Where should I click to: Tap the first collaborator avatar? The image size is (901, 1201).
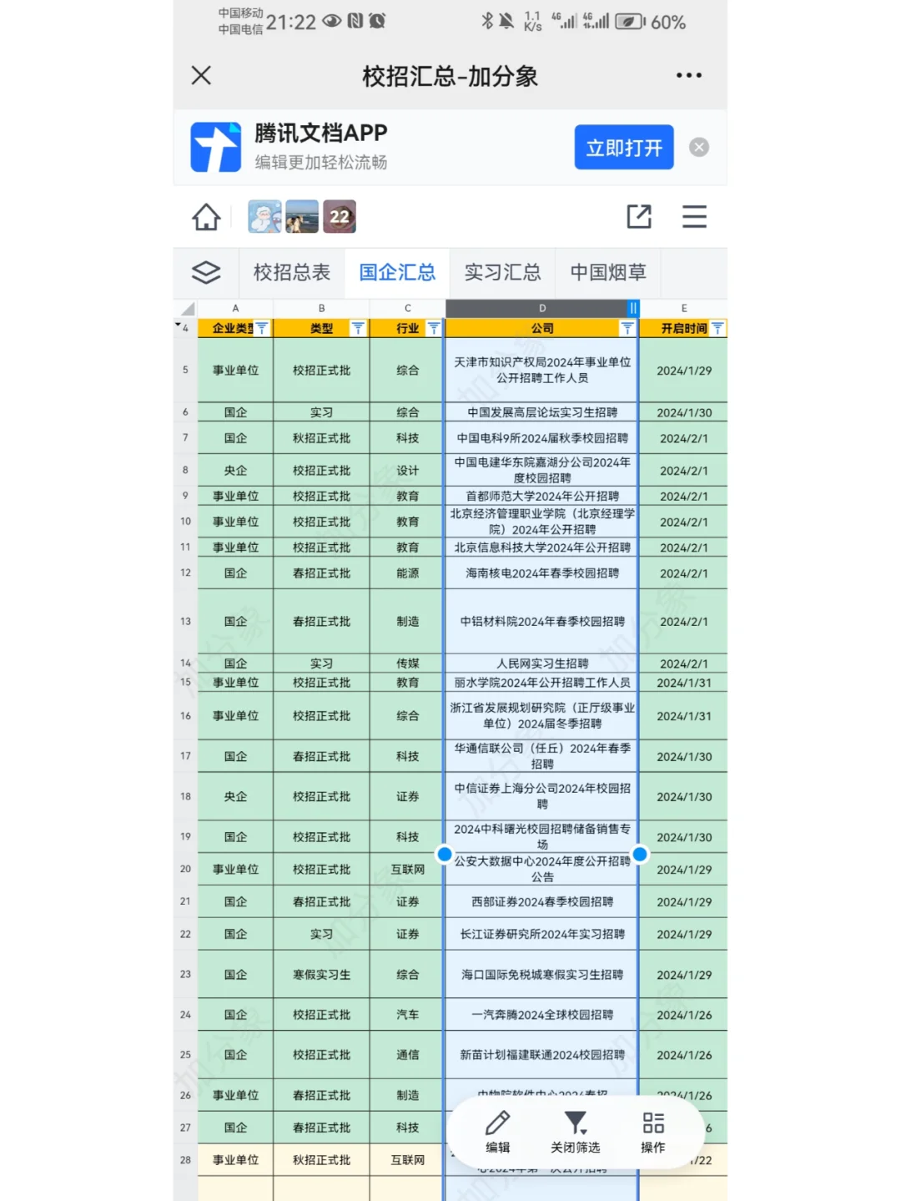tap(264, 216)
